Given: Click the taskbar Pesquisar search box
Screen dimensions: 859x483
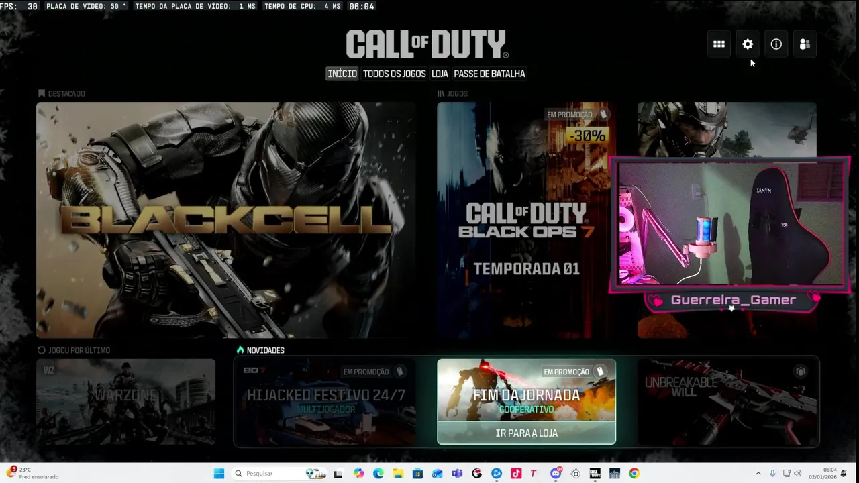Looking at the screenshot, I should 279,474.
